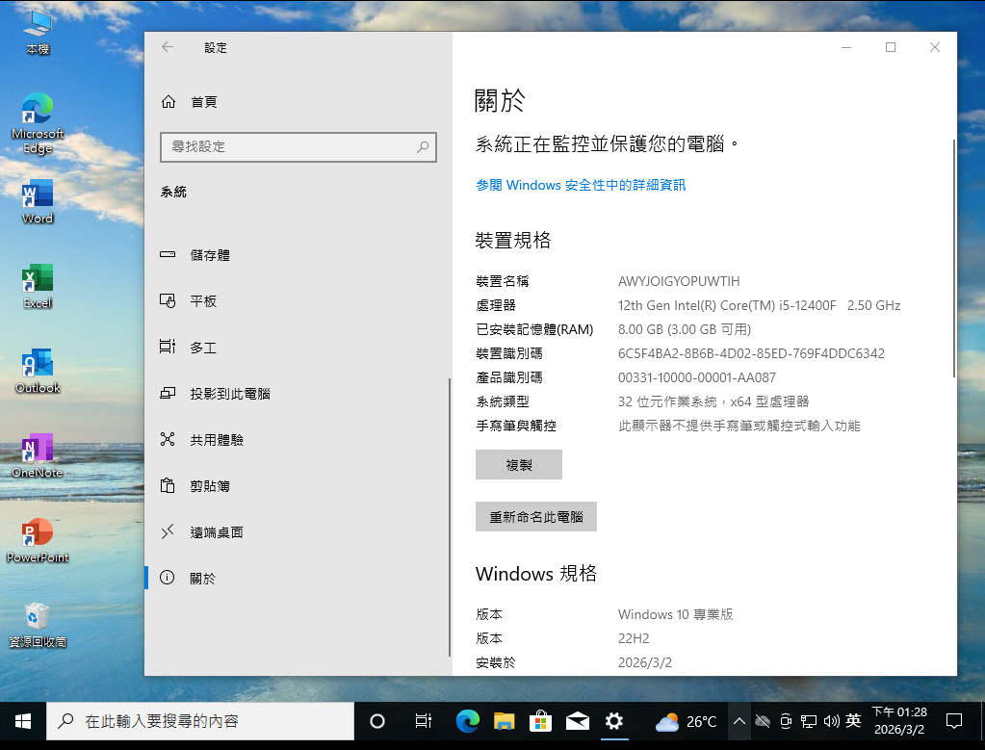985x750 pixels.
Task: Click the device name AWYJOIGYOPUWTIH
Action: tap(679, 281)
